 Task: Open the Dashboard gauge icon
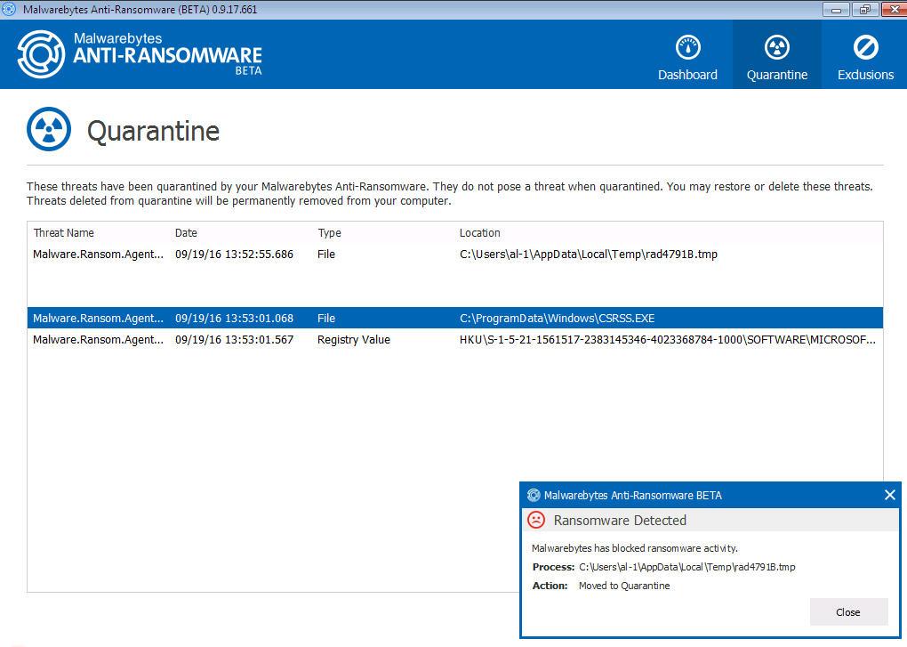point(687,47)
